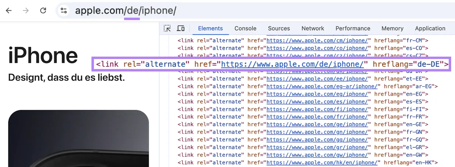Viewport: 455px width, 167px height.
Task: Open the apple.com/eg-ar/iphone/ href link
Action: [323, 86]
